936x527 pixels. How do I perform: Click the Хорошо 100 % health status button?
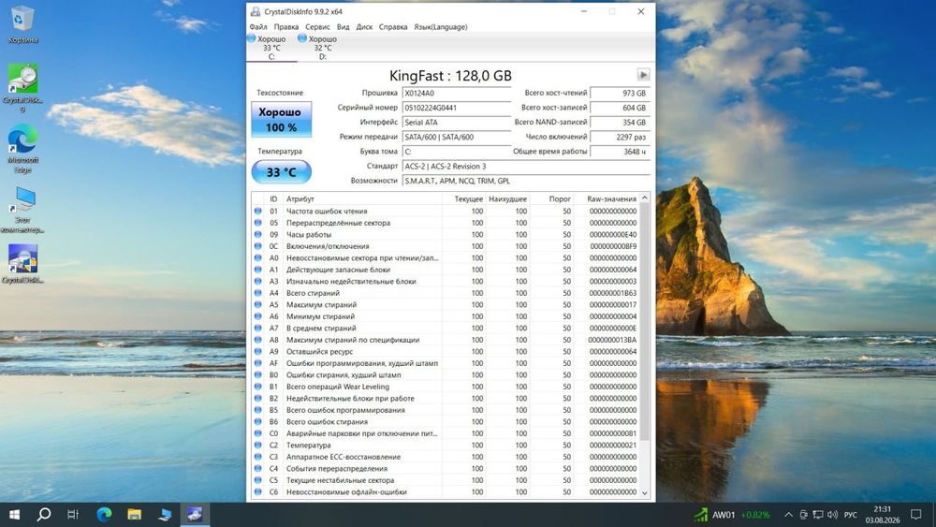point(281,120)
